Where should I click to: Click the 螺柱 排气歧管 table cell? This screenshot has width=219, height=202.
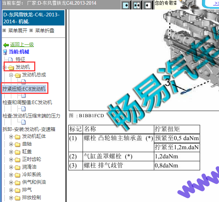pyautogui.click(x=118, y=166)
